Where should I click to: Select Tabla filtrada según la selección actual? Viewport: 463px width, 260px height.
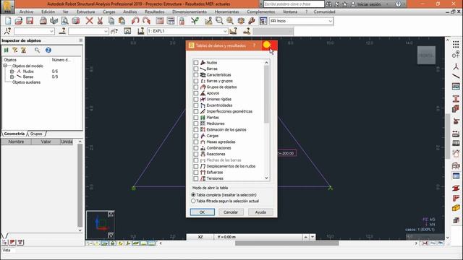pyautogui.click(x=193, y=201)
